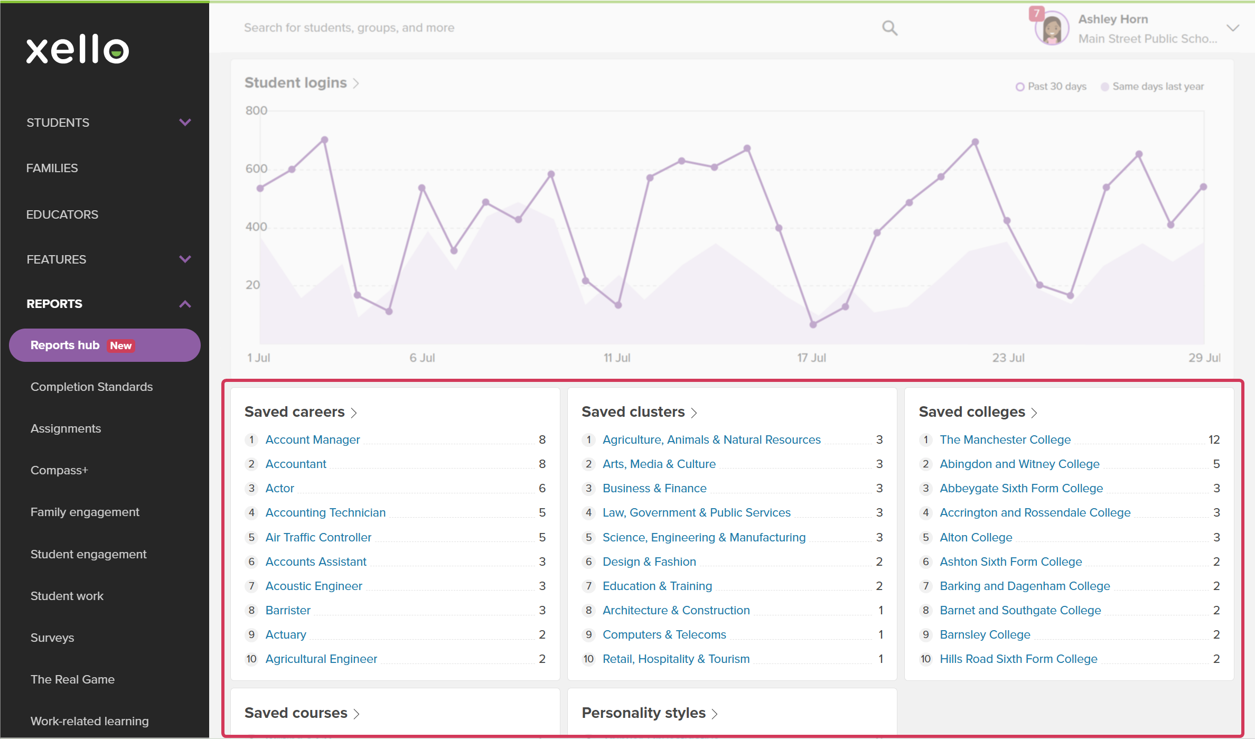
Task: Open Barnsley College link
Action: (985, 634)
